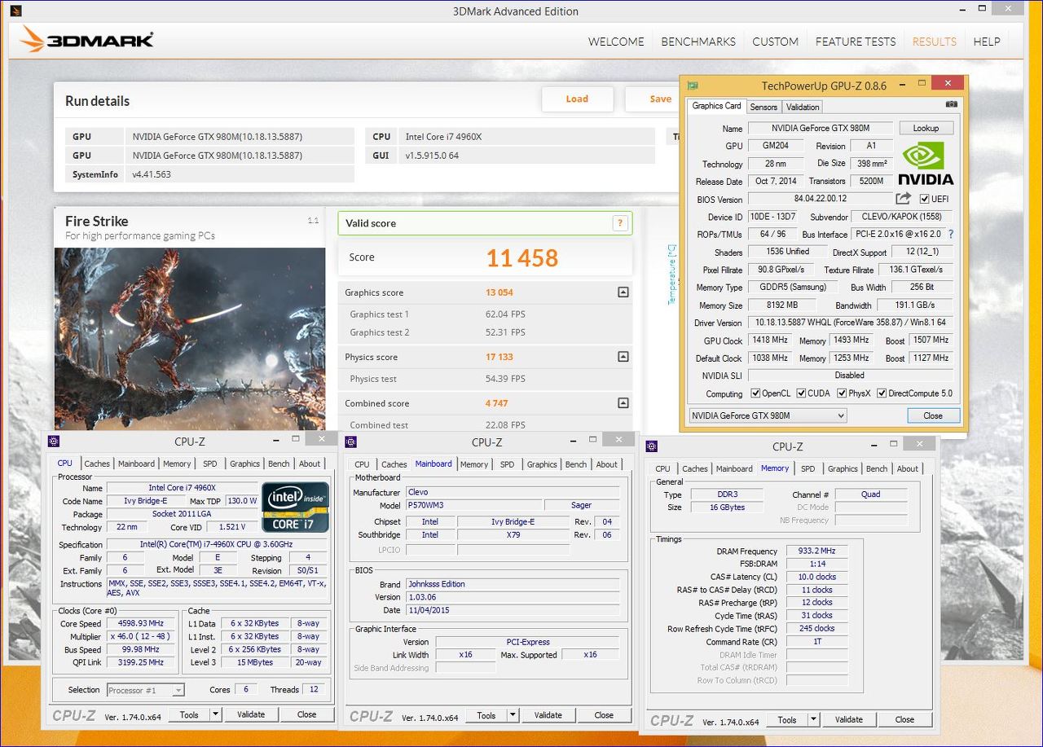
Task: Open Graphics tab in right CPU-Z window
Action: pyautogui.click(x=843, y=468)
